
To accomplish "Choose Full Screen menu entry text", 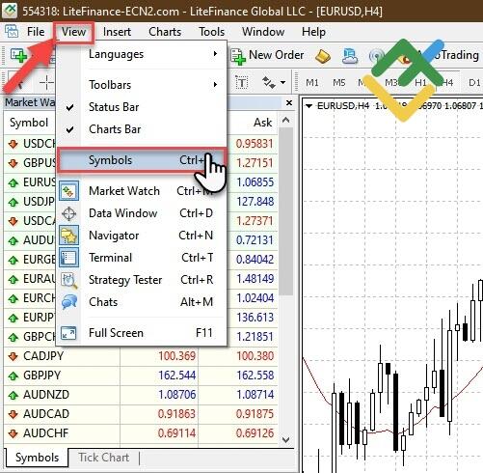I will 116,333.
